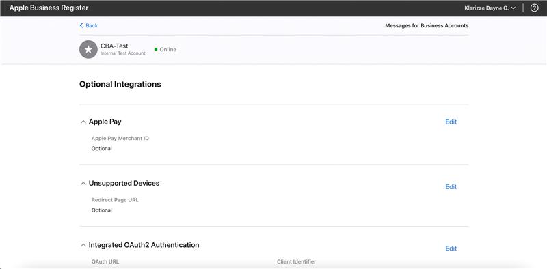Click the Messages for Business Accounts label
This screenshot has height=269, width=547.
point(427,25)
